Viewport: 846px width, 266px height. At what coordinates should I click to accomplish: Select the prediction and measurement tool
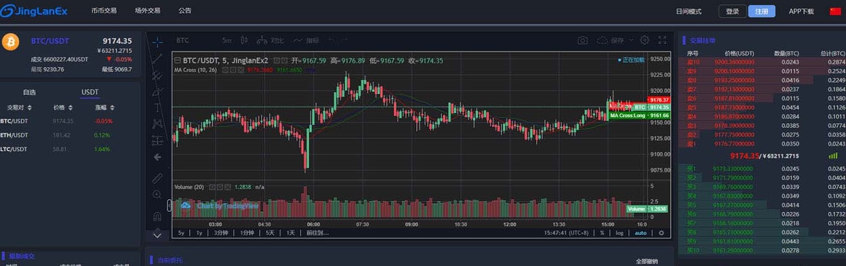pyautogui.click(x=158, y=141)
